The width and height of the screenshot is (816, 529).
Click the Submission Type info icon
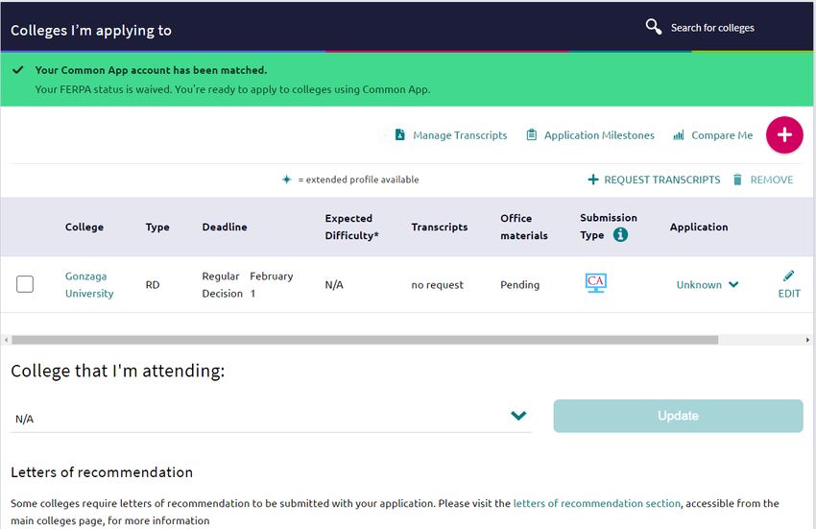pyautogui.click(x=620, y=235)
